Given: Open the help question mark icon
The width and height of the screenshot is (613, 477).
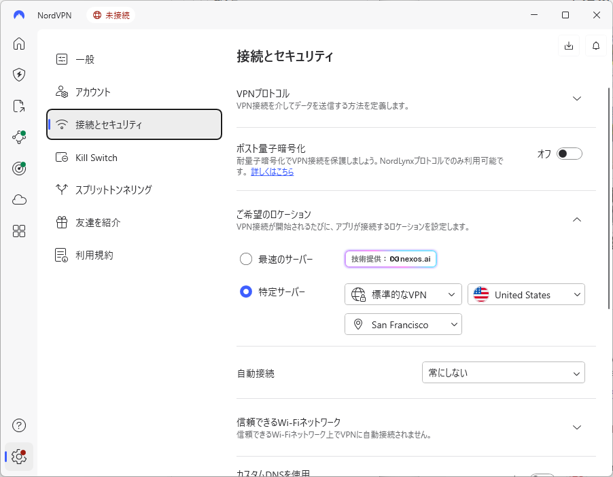Looking at the screenshot, I should click(x=18, y=425).
